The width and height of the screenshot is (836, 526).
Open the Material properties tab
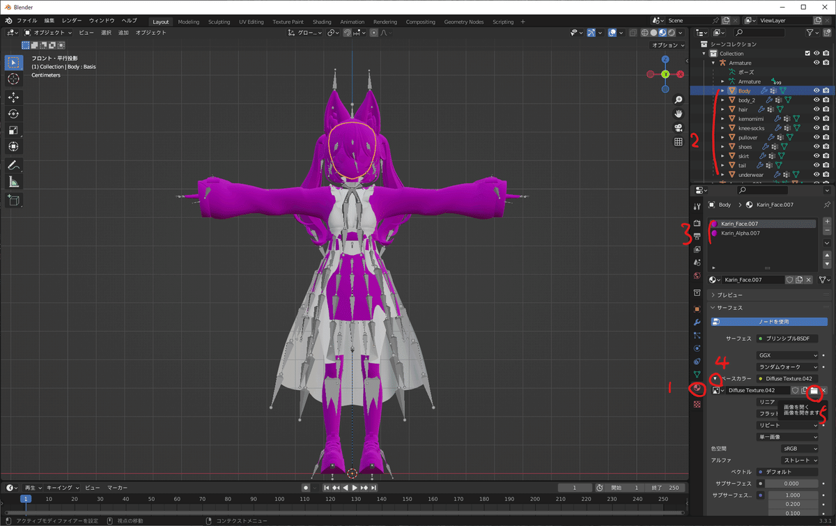tap(697, 389)
